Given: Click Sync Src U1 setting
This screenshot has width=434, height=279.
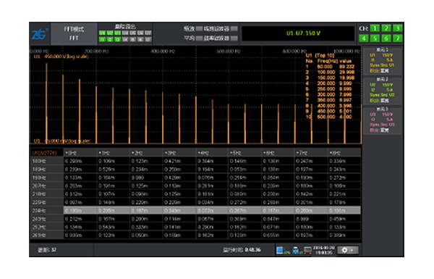Looking at the screenshot, I should 382,65.
